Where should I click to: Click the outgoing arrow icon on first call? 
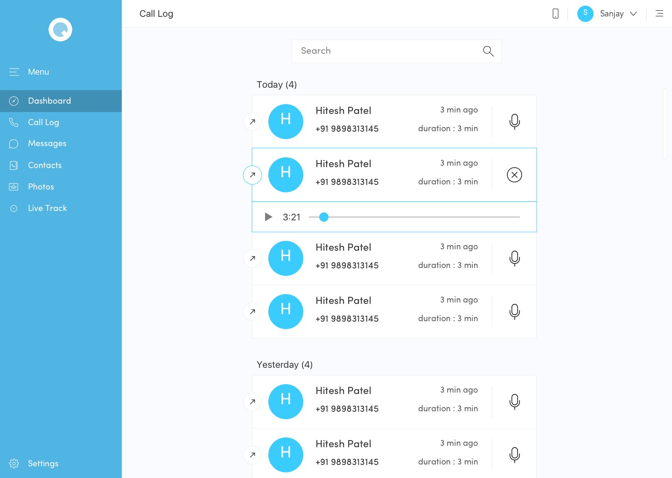(x=252, y=122)
